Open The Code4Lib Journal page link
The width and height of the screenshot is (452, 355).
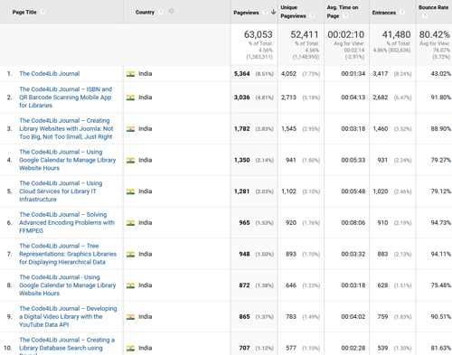[50, 73]
